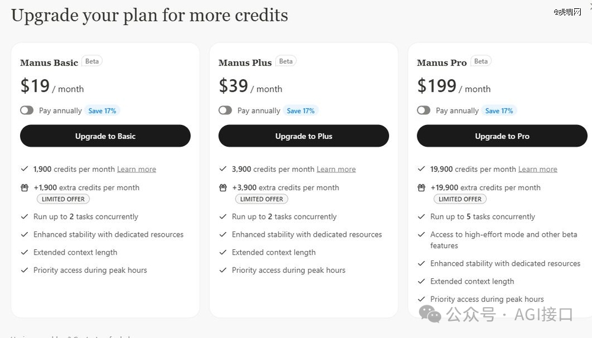This screenshot has height=338, width=592.
Task: Click checkmark beside 1,900 credits per month
Action: [24, 169]
